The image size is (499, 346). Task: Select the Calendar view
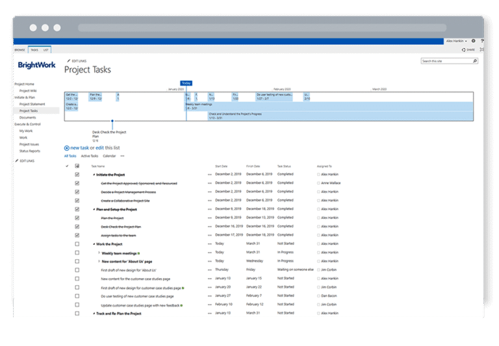[109, 156]
